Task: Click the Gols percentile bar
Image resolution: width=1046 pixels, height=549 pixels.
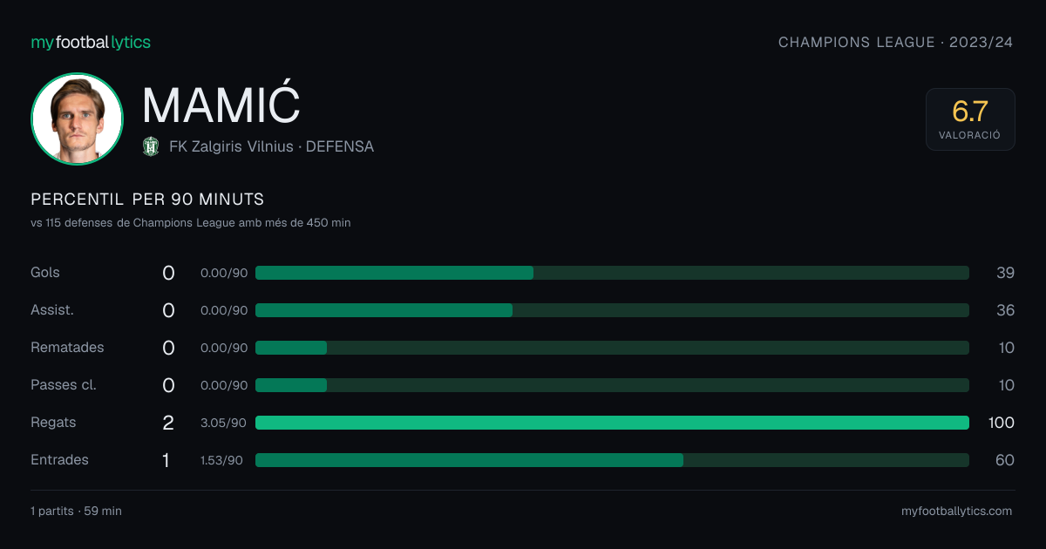Action: pyautogui.click(x=612, y=273)
